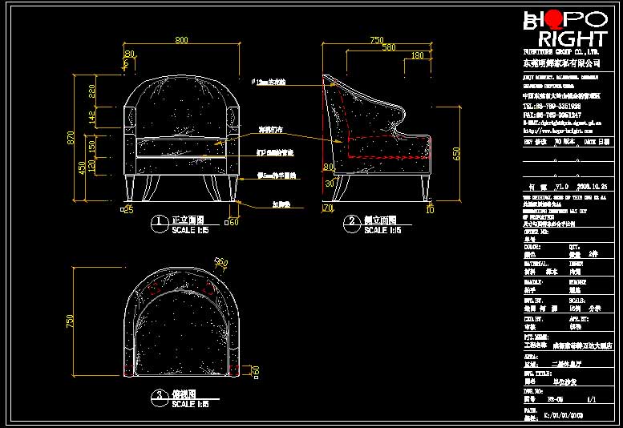The height and width of the screenshot is (428, 623).
Task: Select the 30 dimension at side elevation leg
Action: click(330, 184)
